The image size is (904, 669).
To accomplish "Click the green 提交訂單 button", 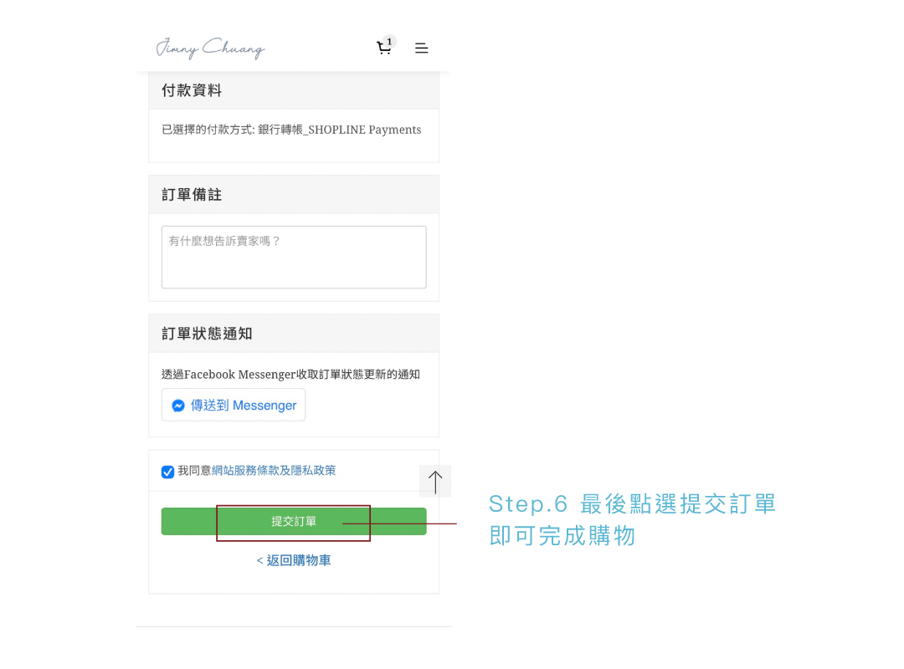I will (294, 522).
